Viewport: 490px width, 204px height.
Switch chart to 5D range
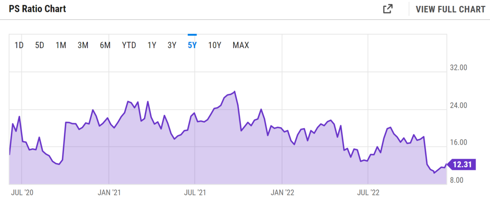pos(40,45)
